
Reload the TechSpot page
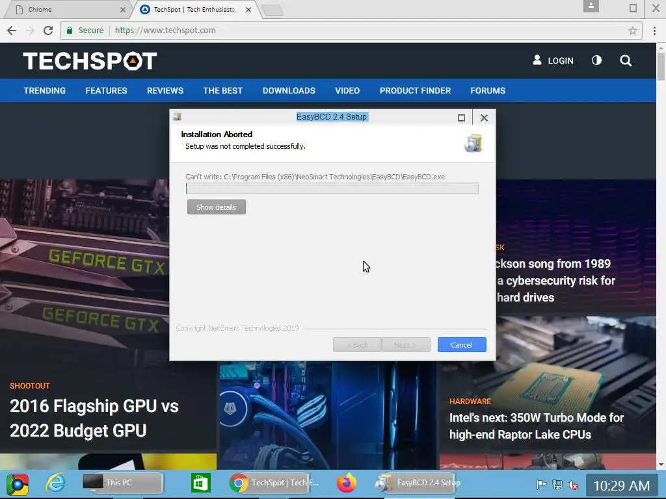pos(48,31)
